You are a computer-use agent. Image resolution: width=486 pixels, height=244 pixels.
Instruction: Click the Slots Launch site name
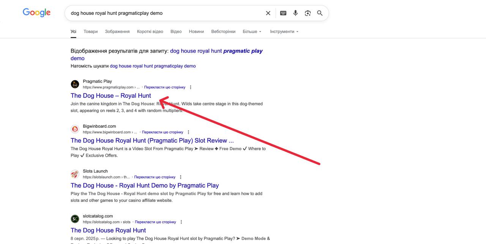pos(95,171)
